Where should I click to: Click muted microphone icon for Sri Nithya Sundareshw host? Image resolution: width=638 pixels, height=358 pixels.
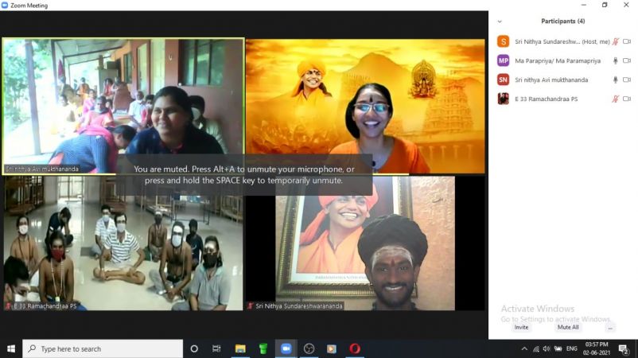point(615,41)
